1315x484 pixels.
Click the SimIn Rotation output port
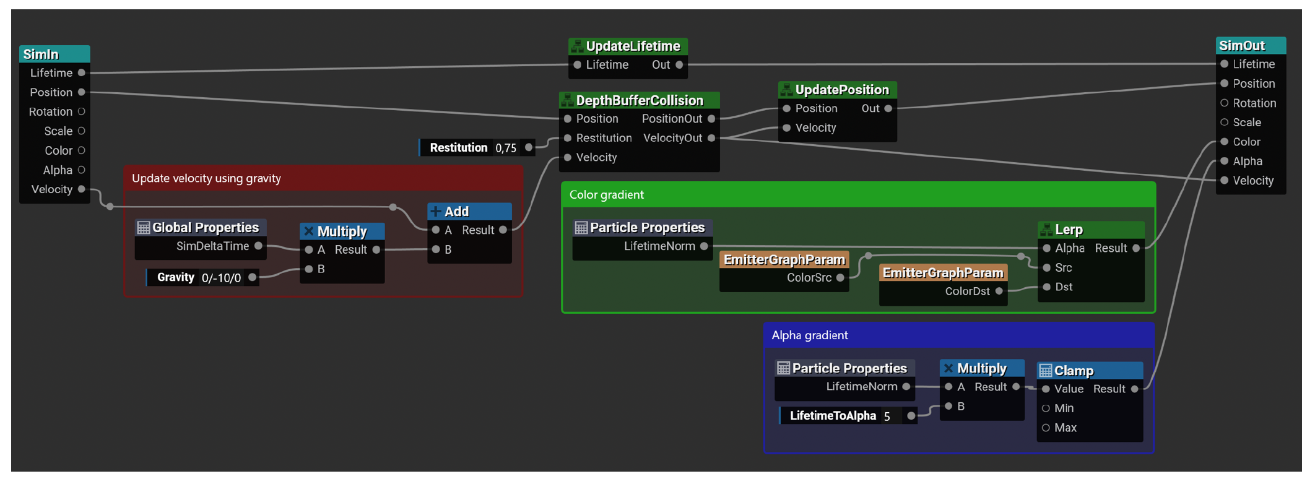(x=81, y=111)
